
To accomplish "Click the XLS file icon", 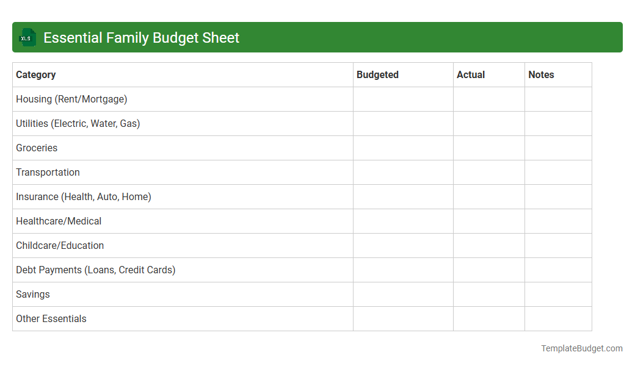I will pyautogui.click(x=27, y=37).
